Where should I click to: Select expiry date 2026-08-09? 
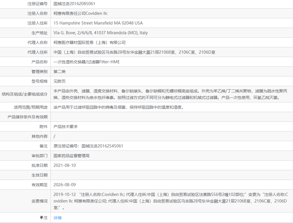(65, 185)
